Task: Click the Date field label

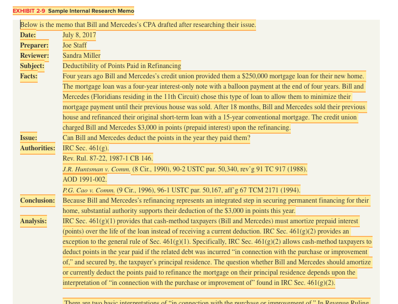Action: [26, 35]
